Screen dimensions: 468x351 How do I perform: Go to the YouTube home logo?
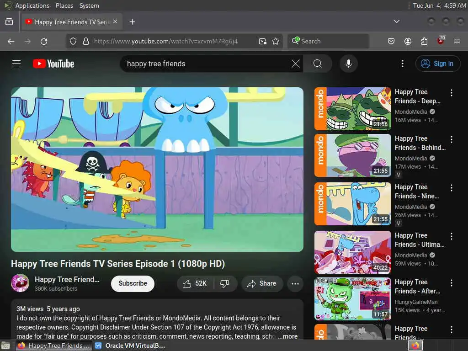point(53,64)
